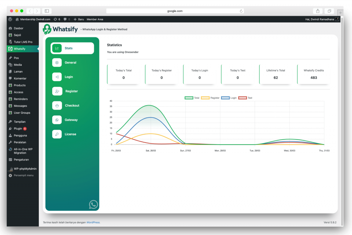
Task: Click the Register user-plus icon
Action: coord(57,91)
